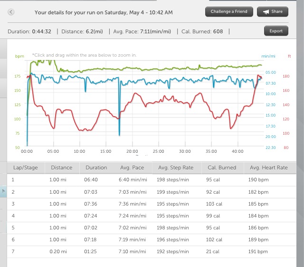Image resolution: width=304 pixels, height=267 pixels.
Task: Click the Avg. Step Rate column header
Action: click(175, 168)
